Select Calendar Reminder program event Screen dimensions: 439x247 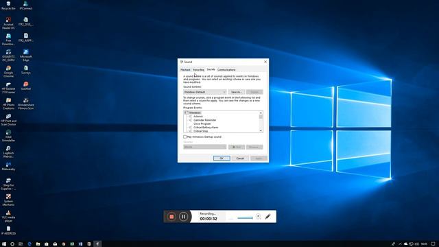204,120
